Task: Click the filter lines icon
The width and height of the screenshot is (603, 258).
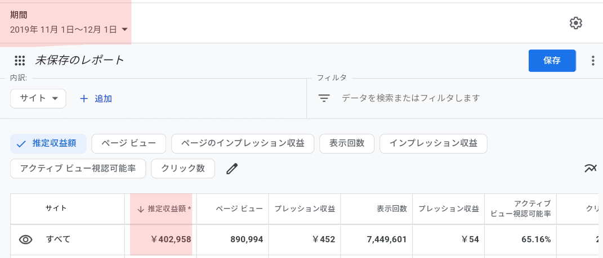Action: point(324,98)
